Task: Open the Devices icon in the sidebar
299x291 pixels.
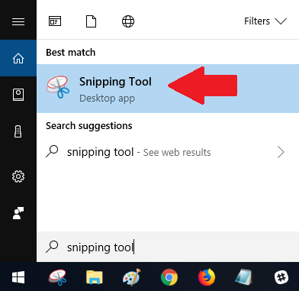Action: [x=18, y=131]
